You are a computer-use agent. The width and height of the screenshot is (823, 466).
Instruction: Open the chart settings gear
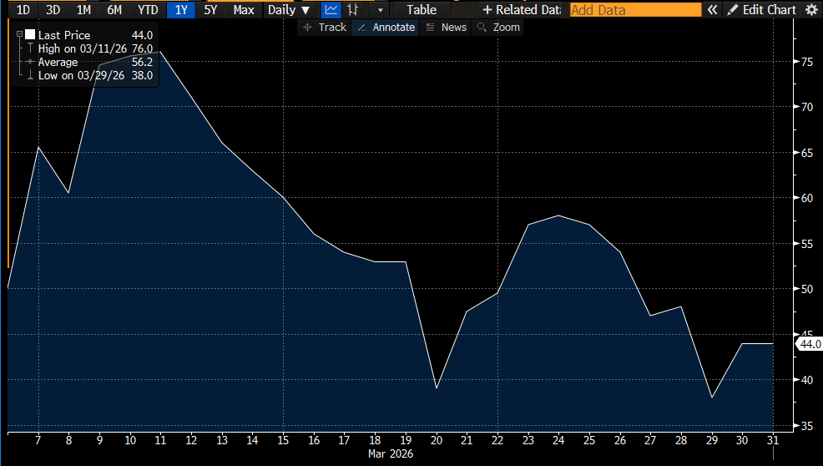coord(811,9)
